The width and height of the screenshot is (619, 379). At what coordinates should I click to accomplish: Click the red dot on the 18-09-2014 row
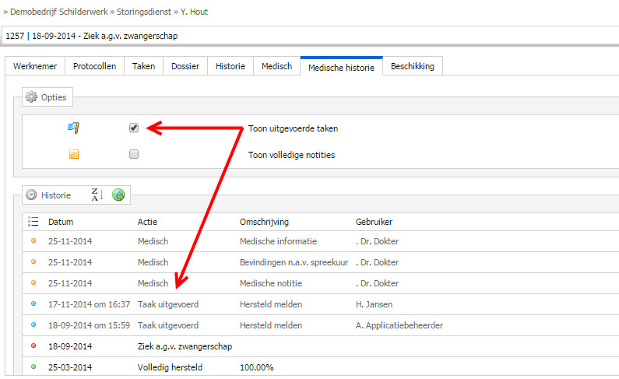pos(33,346)
